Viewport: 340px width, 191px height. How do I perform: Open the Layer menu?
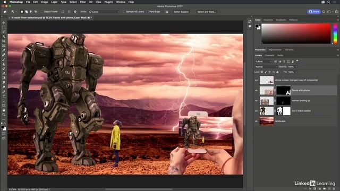[x=54, y=2]
